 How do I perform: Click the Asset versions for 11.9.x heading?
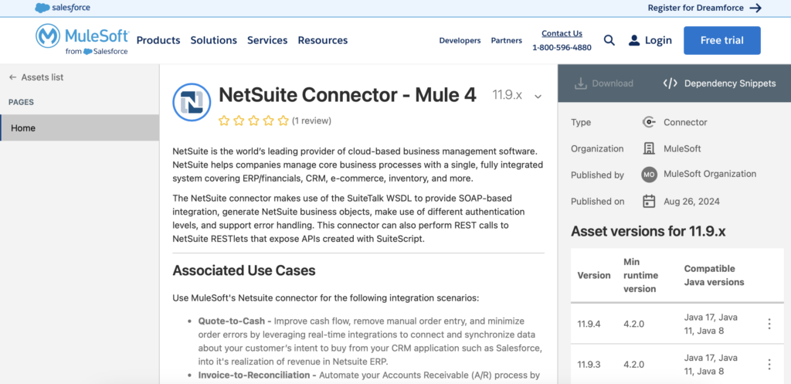(648, 232)
